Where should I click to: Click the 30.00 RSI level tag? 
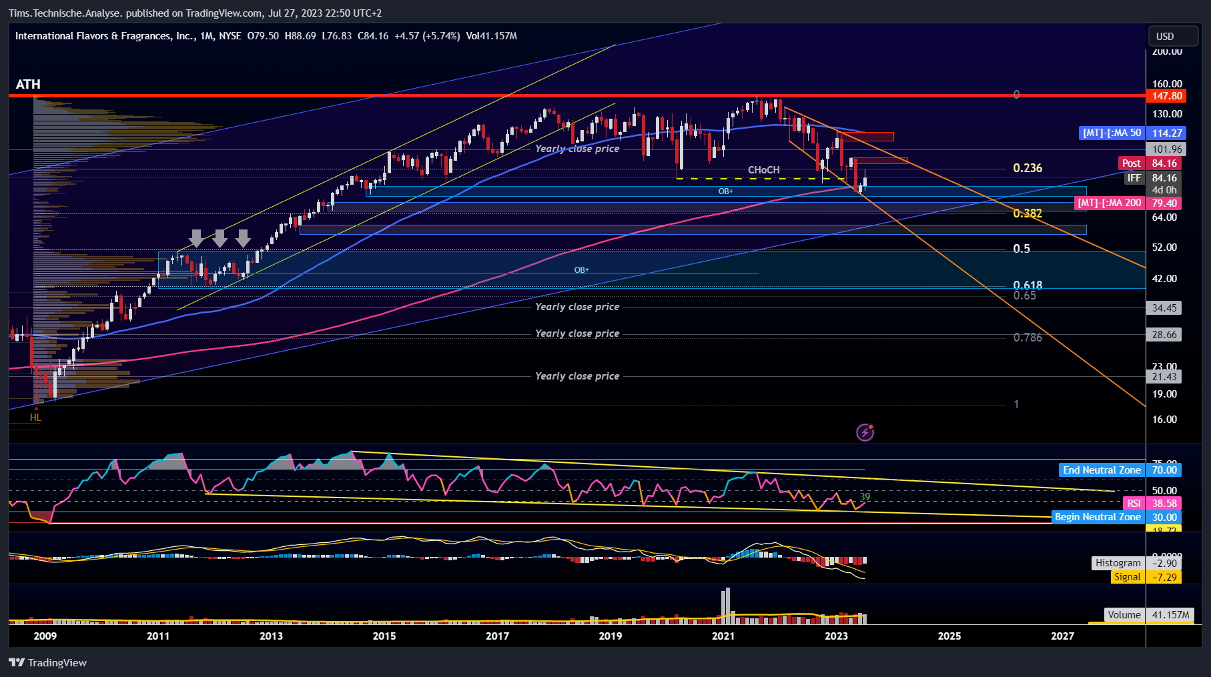(x=1164, y=517)
